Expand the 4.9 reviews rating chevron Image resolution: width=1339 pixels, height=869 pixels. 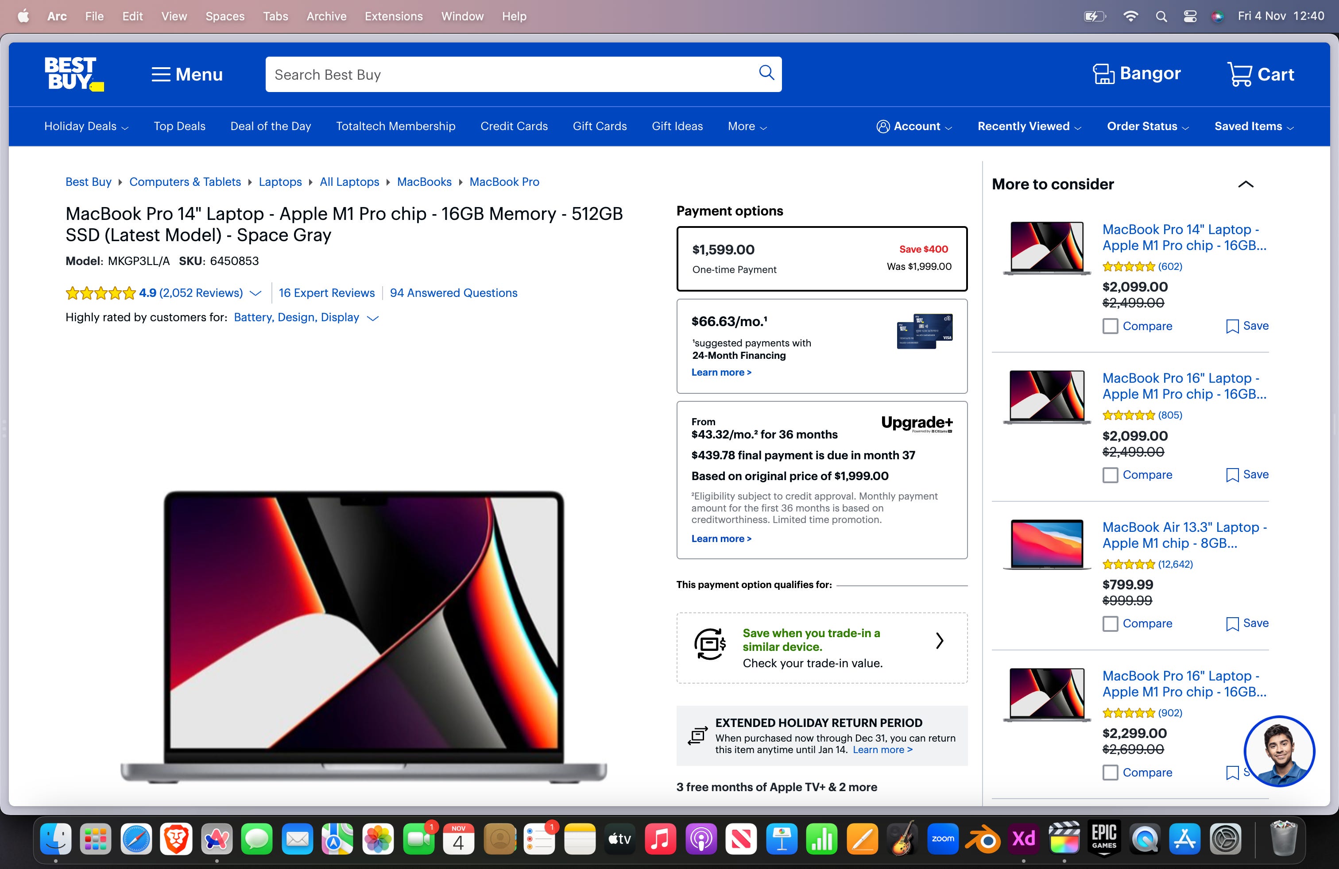coord(255,293)
